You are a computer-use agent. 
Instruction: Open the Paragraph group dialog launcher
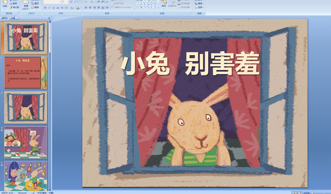tap(133, 13)
